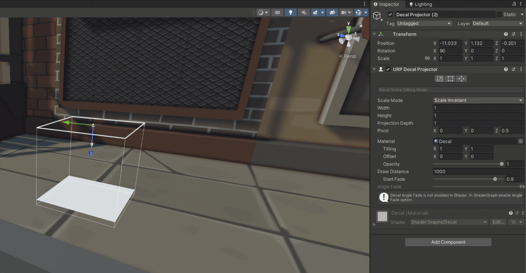Screen dimensions: 526x273
Task: Click the blue Z axis cone on orientation gizmo
Action: click(x=342, y=35)
